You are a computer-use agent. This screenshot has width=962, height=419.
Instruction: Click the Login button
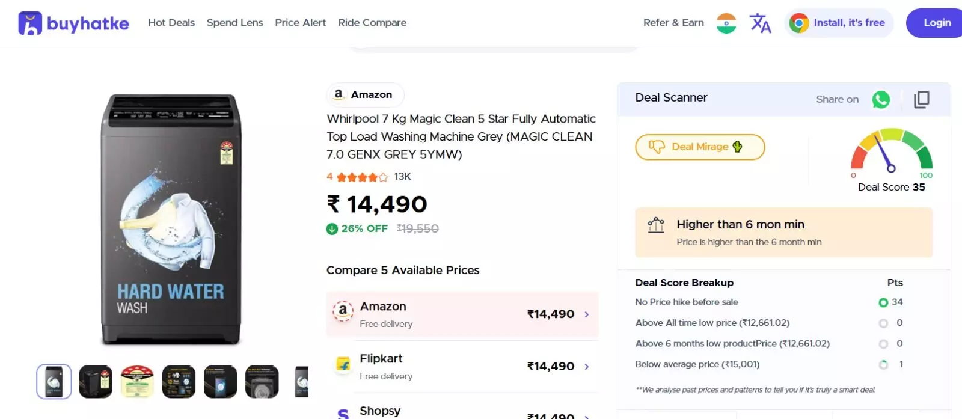click(x=936, y=23)
